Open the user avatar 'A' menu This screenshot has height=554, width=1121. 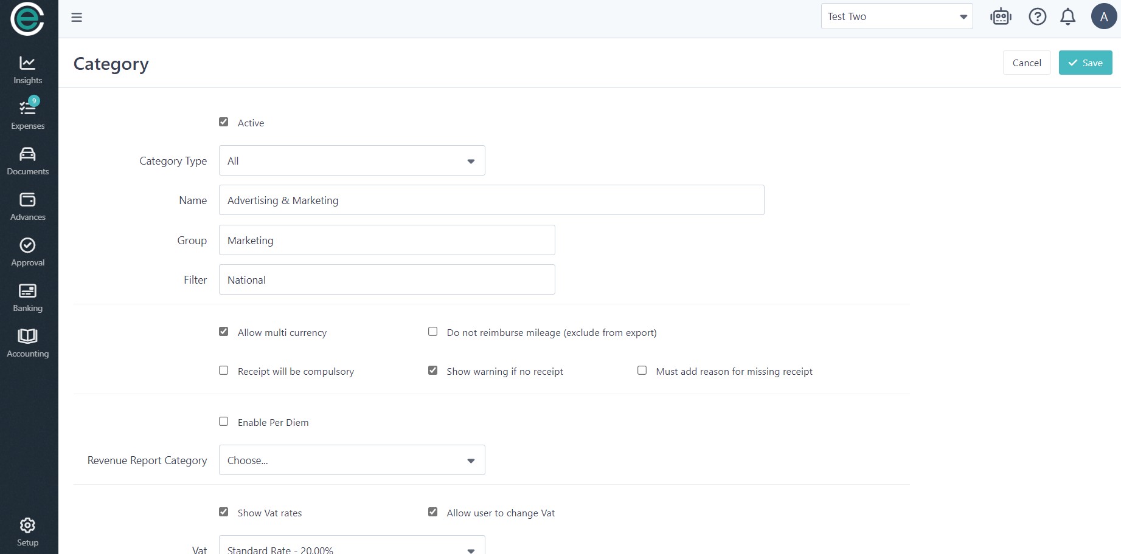(1104, 16)
